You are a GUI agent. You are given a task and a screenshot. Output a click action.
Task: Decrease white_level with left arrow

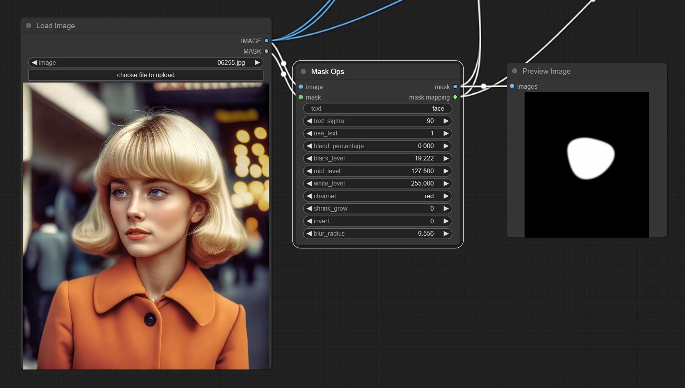tap(309, 183)
